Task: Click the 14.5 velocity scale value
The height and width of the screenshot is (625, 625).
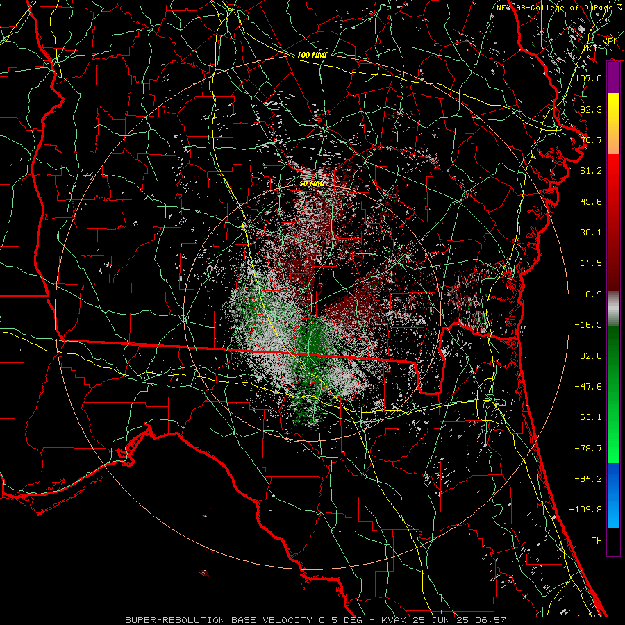Action: 591,263
